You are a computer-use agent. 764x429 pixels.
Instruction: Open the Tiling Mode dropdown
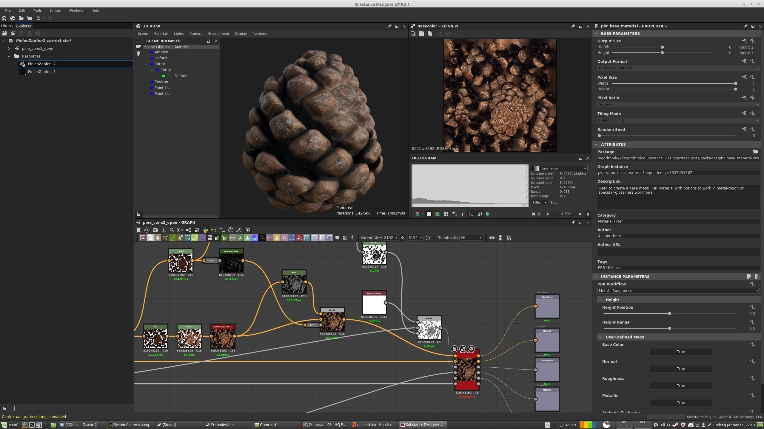[678, 120]
